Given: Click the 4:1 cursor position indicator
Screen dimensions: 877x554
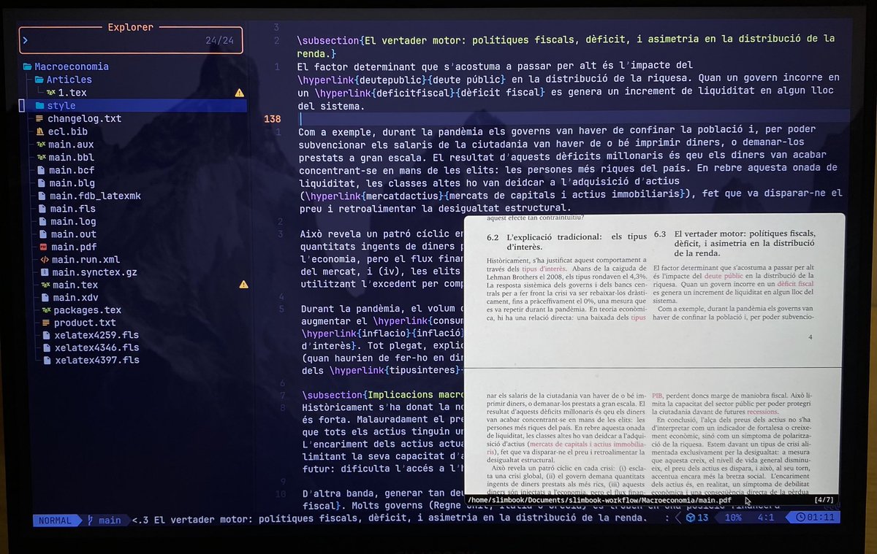Looking at the screenshot, I should [766, 518].
